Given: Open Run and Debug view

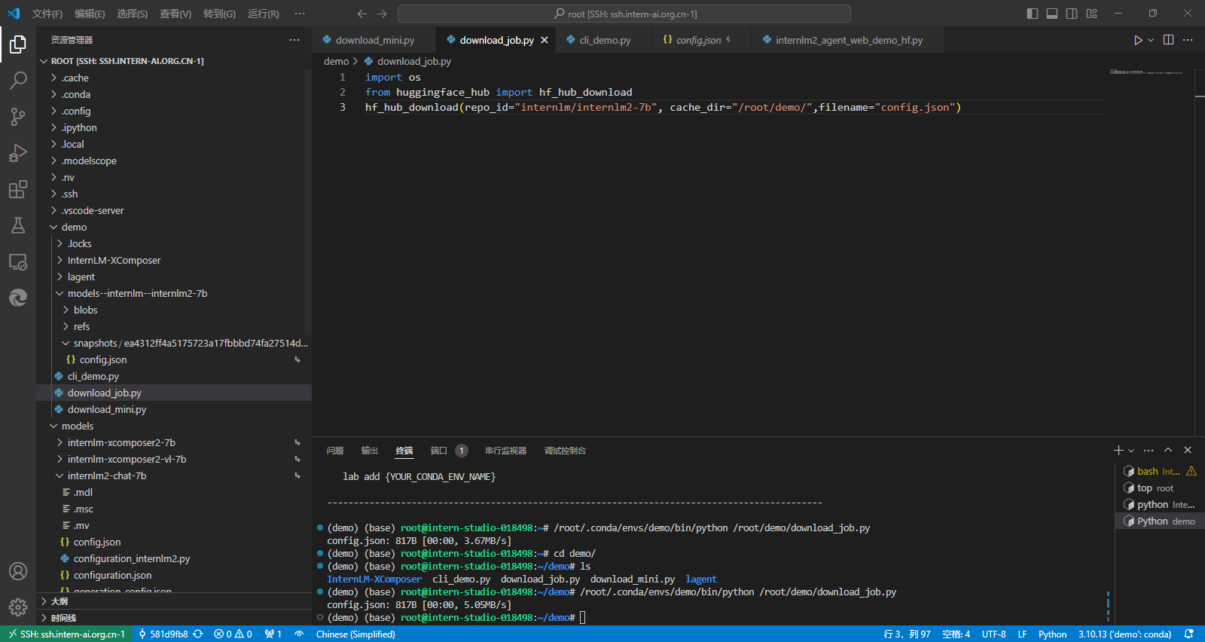Looking at the screenshot, I should click(18, 153).
